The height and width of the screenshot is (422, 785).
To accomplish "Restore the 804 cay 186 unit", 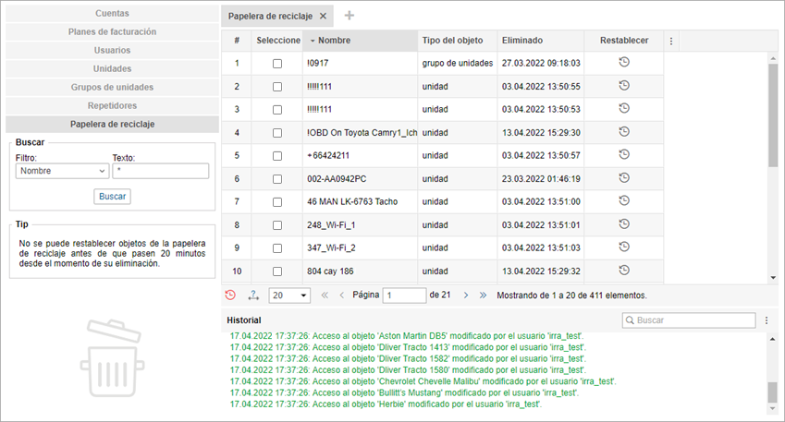I will tap(624, 270).
